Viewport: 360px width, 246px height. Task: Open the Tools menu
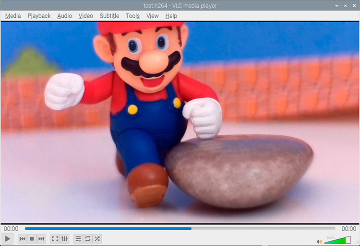click(132, 16)
